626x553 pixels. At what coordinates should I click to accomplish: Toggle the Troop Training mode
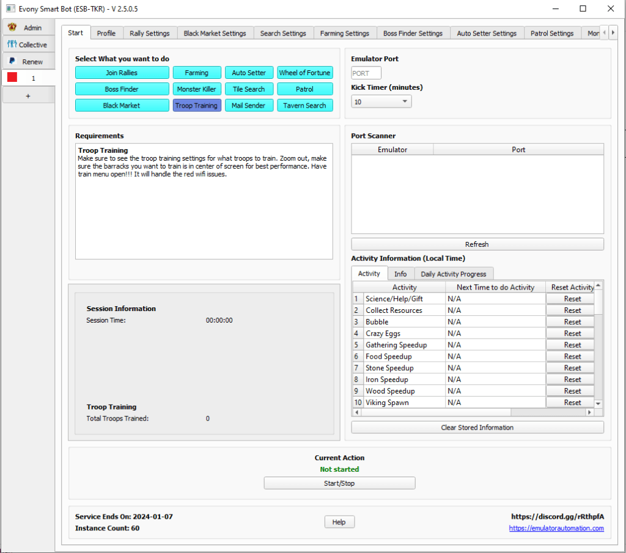196,106
